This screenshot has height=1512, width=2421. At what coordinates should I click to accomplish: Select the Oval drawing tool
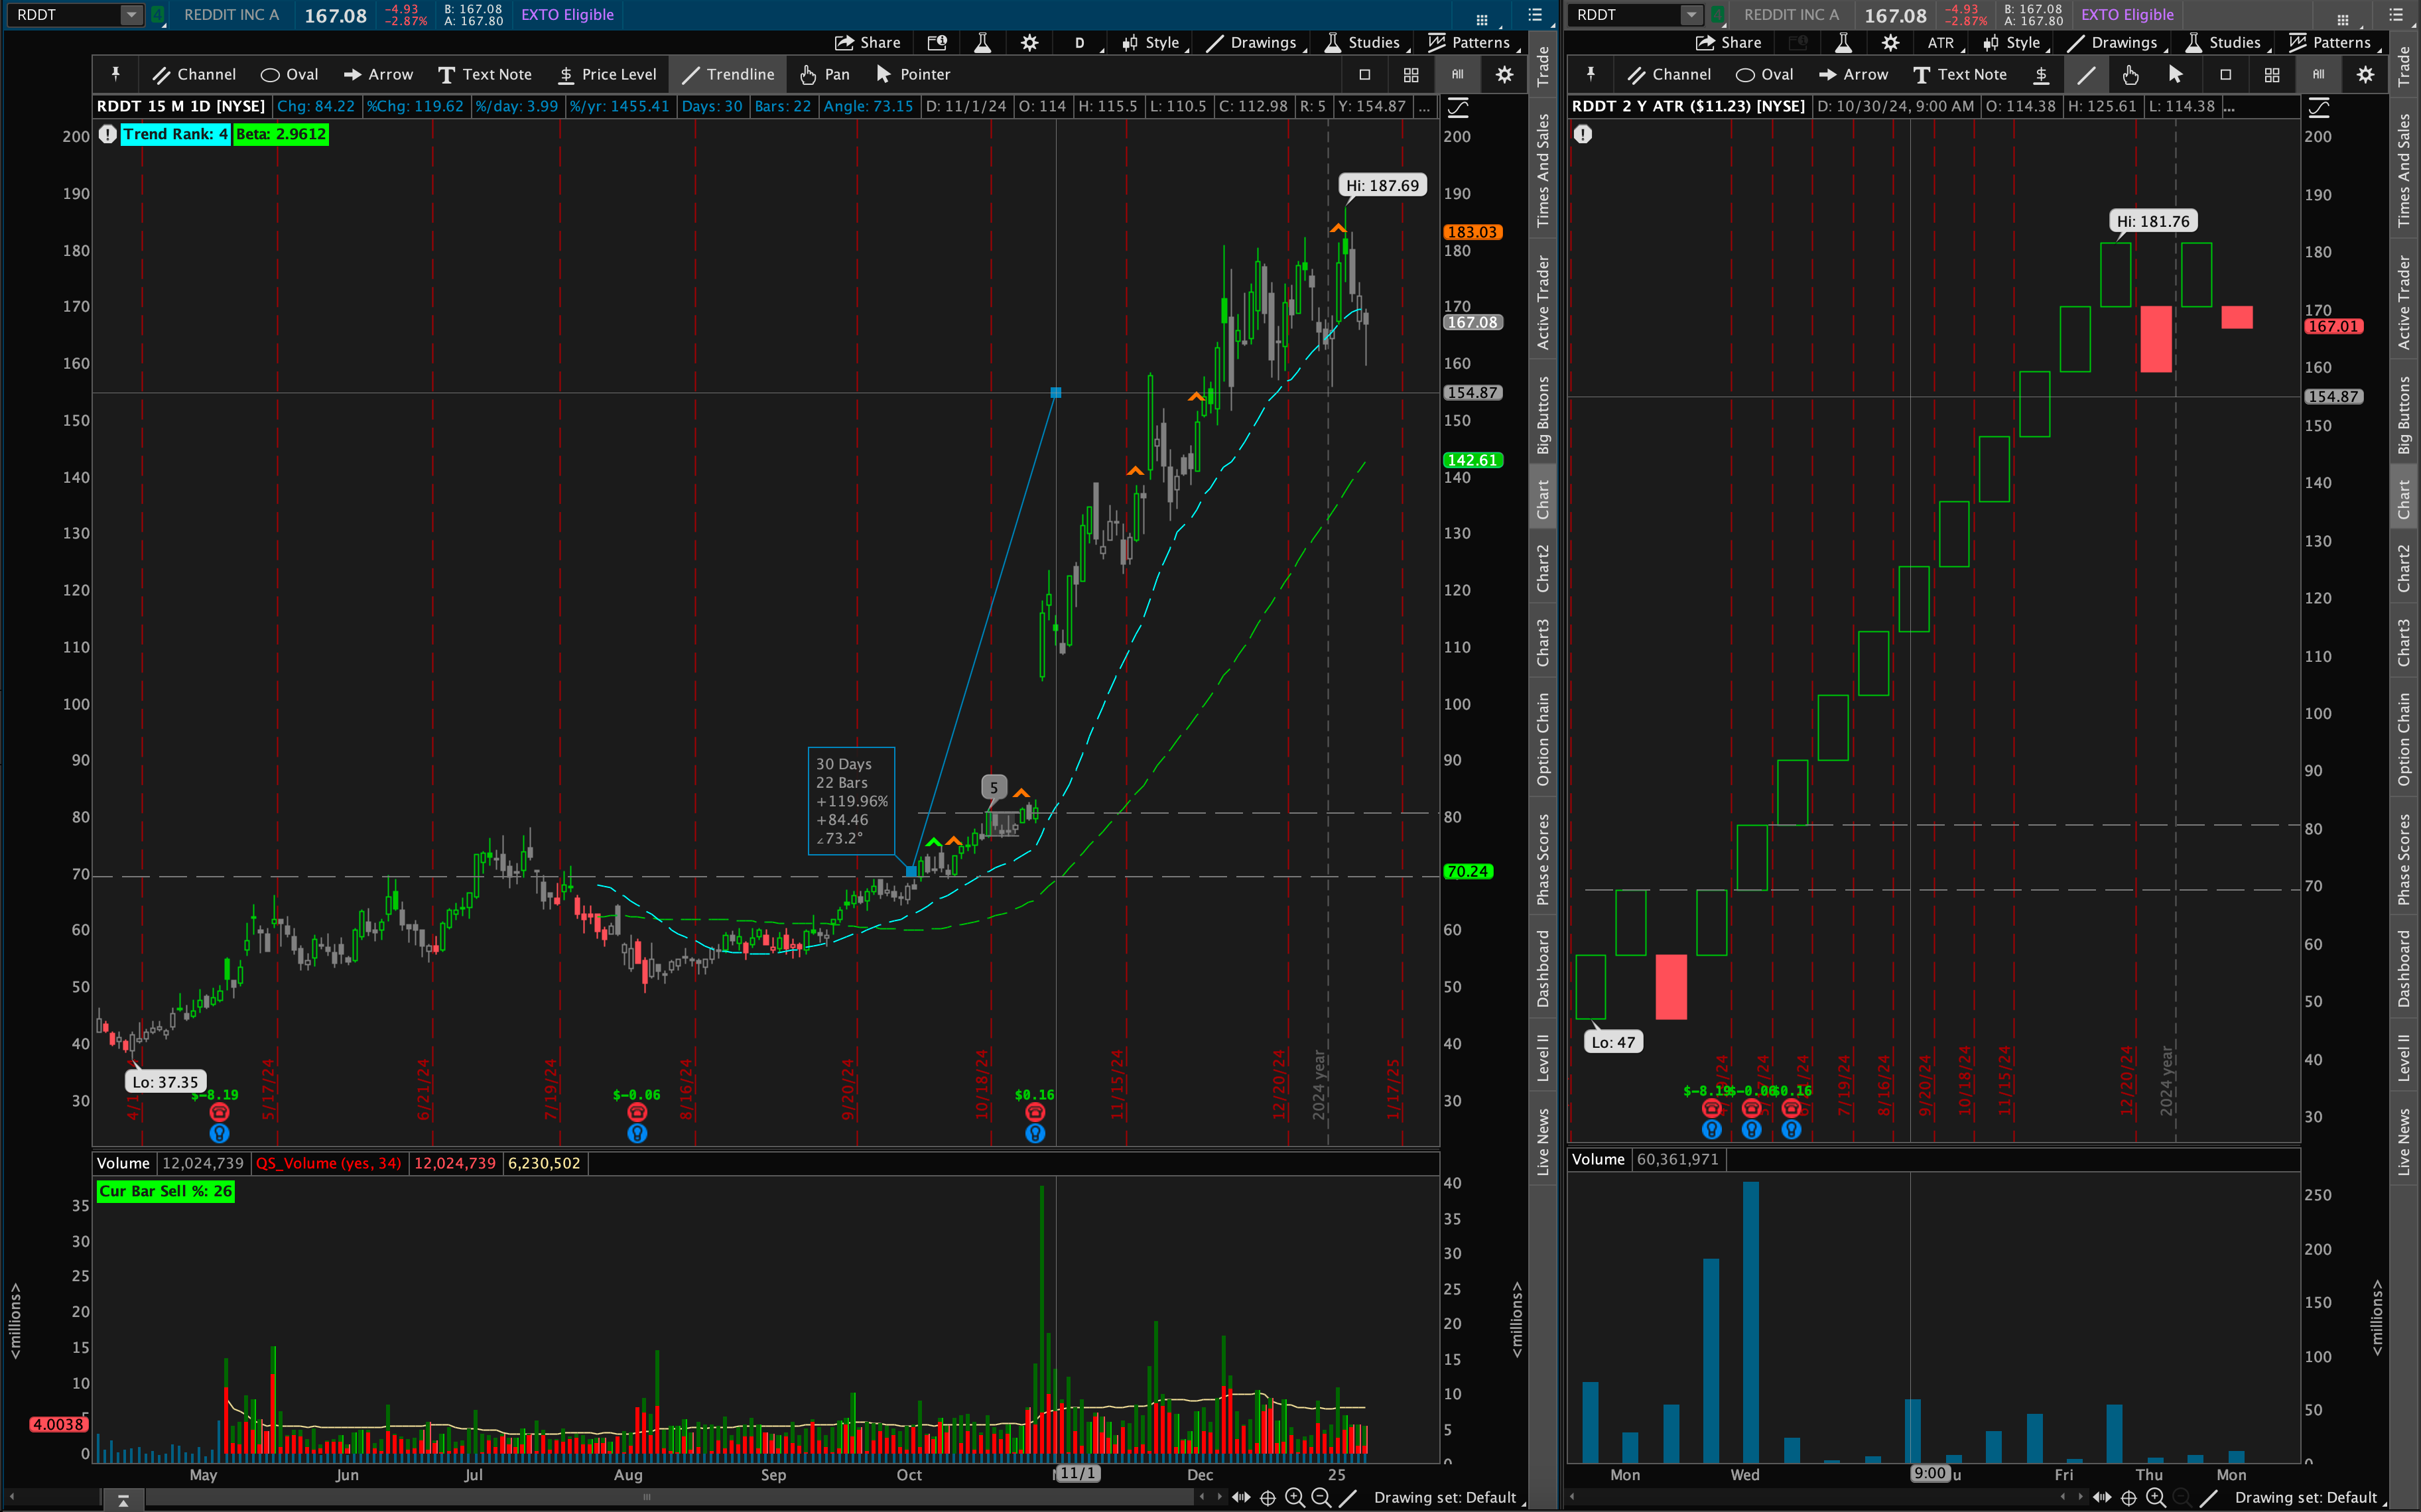pyautogui.click(x=289, y=74)
